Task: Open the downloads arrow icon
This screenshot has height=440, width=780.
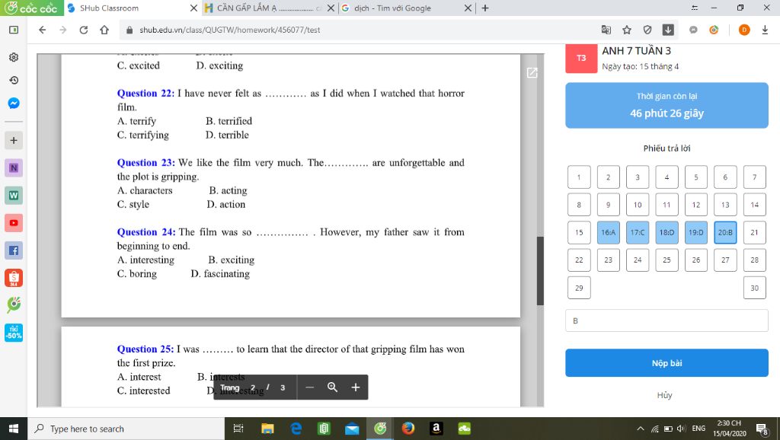Action: tap(765, 30)
